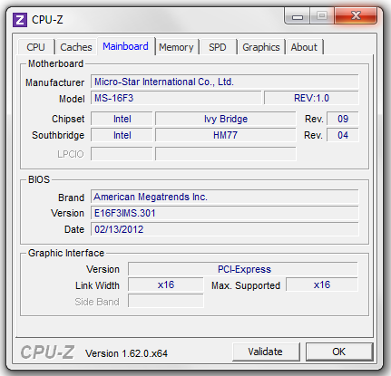Viewport: 391px width, 376px height.
Task: Click BIOS Brand American Megatrends Inc.
Action: coord(225,197)
